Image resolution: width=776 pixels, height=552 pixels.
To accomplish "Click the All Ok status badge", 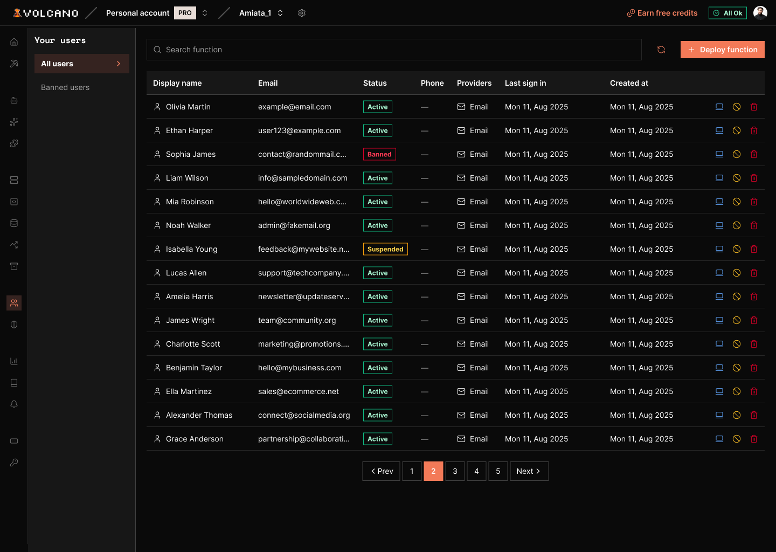I will click(727, 13).
